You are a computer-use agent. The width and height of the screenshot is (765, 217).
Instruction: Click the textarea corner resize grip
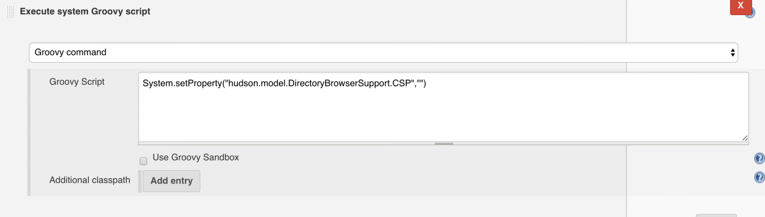tap(744, 138)
